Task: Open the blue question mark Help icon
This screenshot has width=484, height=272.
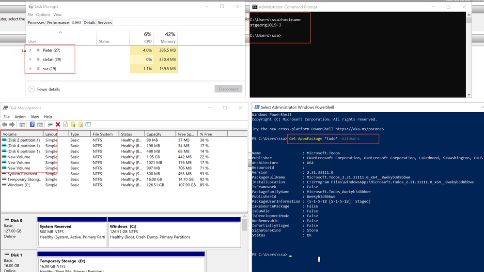Action: click(32, 124)
